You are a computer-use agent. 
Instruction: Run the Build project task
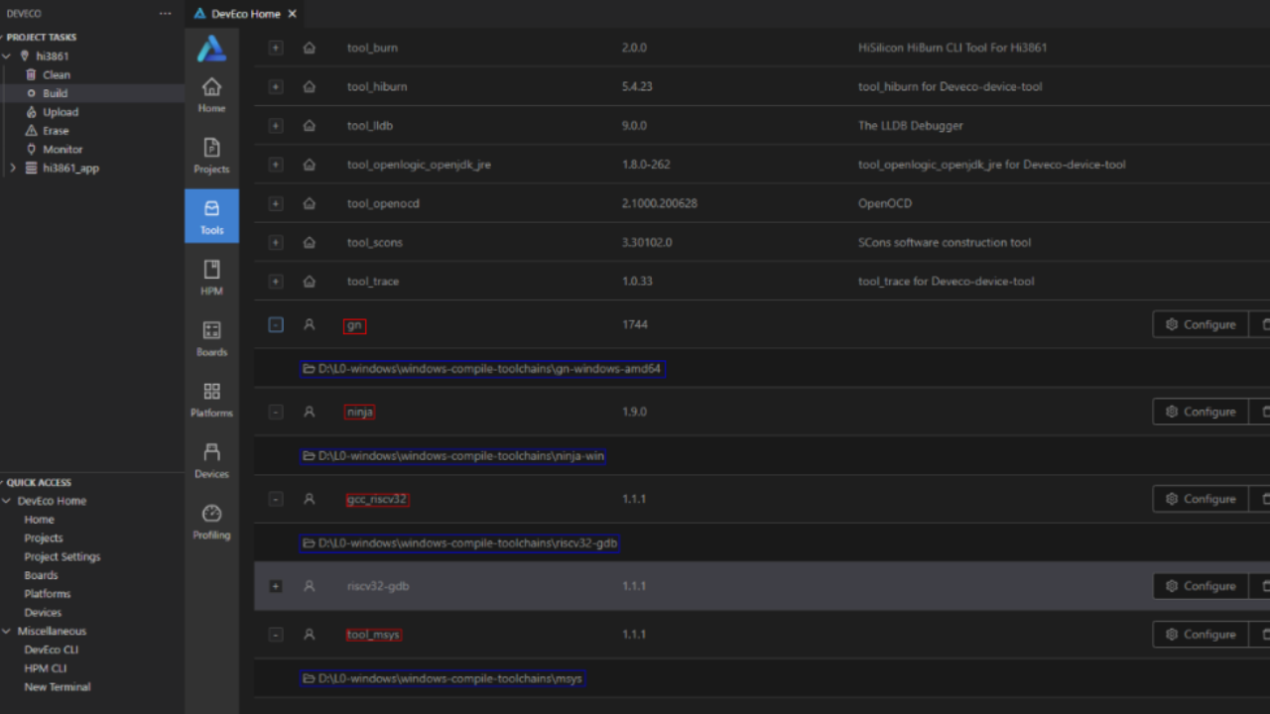pyautogui.click(x=55, y=93)
